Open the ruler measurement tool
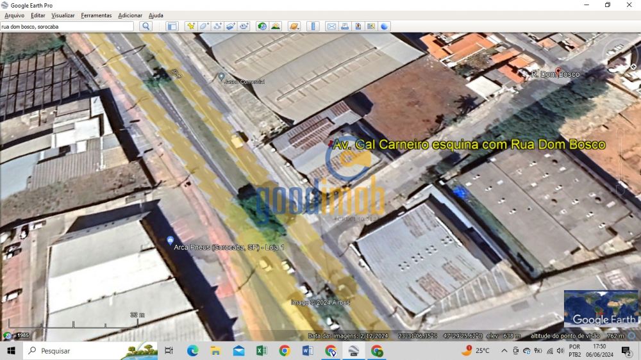Screen dimensions: 641x360 [313, 26]
